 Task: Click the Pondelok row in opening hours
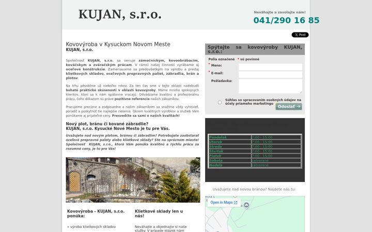click(255, 137)
